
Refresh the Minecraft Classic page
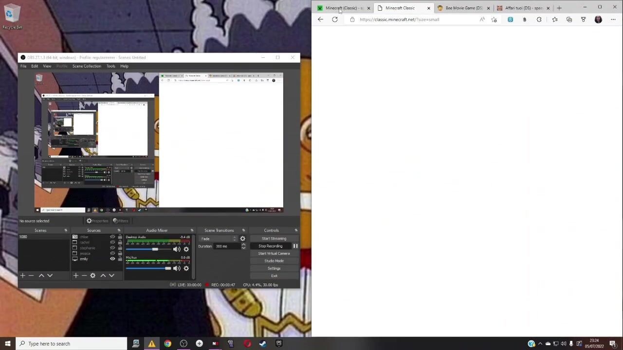coord(335,19)
